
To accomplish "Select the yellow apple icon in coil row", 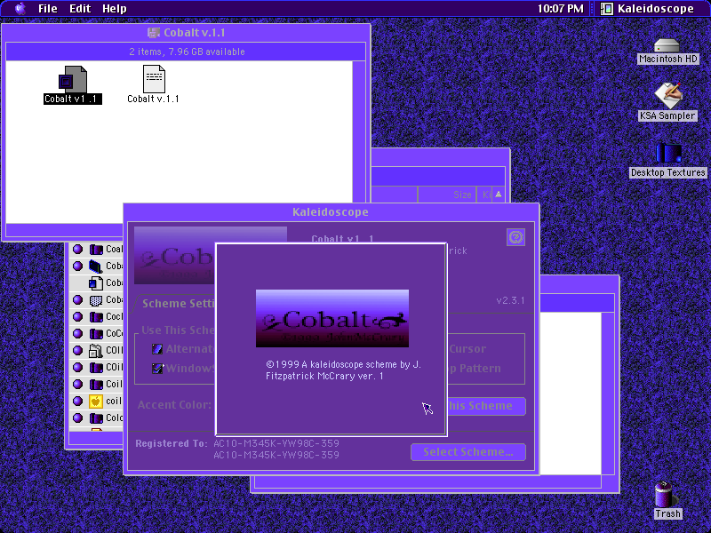I will point(96,402).
